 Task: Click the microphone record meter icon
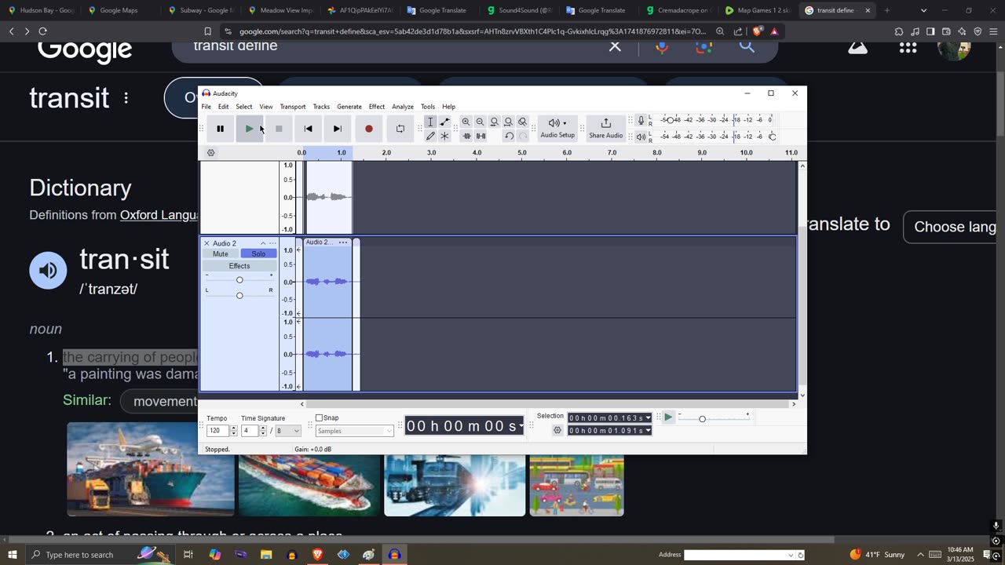point(641,120)
